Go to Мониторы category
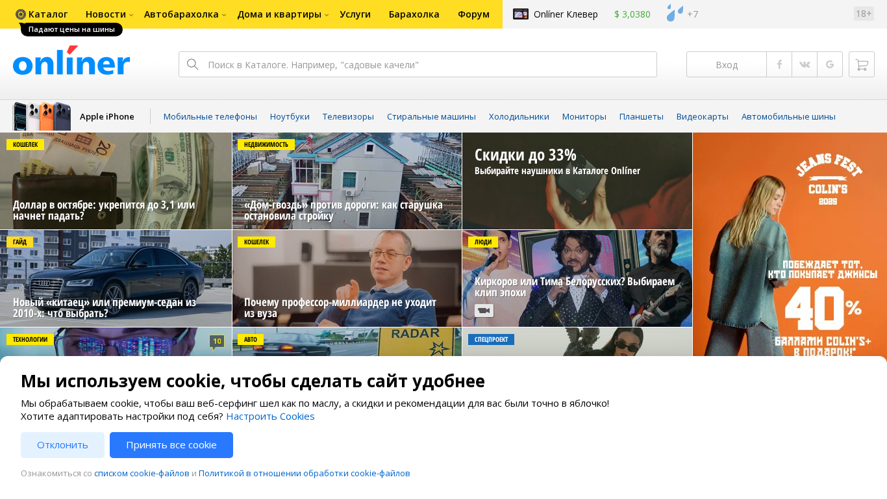This screenshot has height=499, width=887. [x=584, y=116]
